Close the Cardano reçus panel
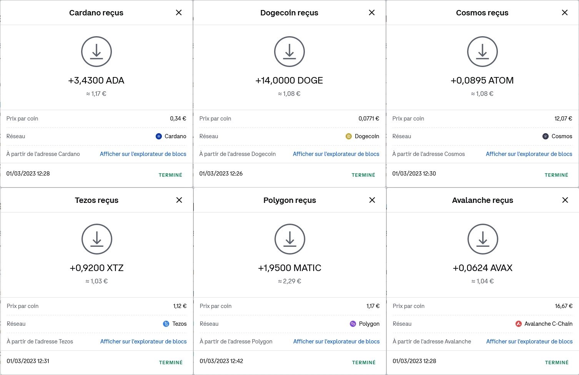This screenshot has height=375, width=579. (179, 13)
